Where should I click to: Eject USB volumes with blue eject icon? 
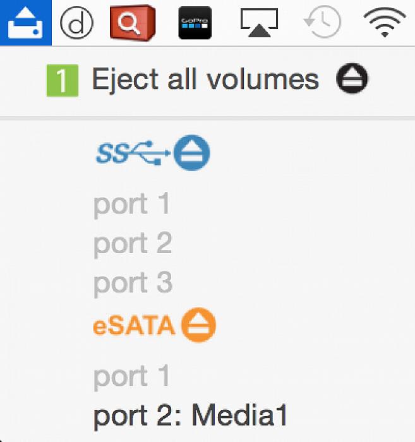192,153
